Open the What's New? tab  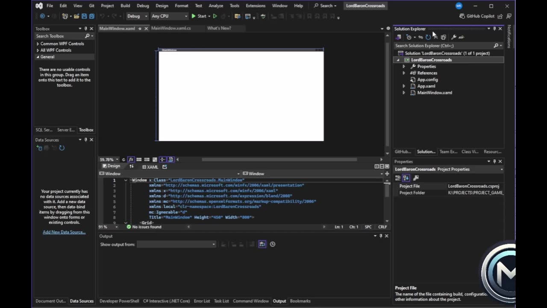pyautogui.click(x=219, y=28)
